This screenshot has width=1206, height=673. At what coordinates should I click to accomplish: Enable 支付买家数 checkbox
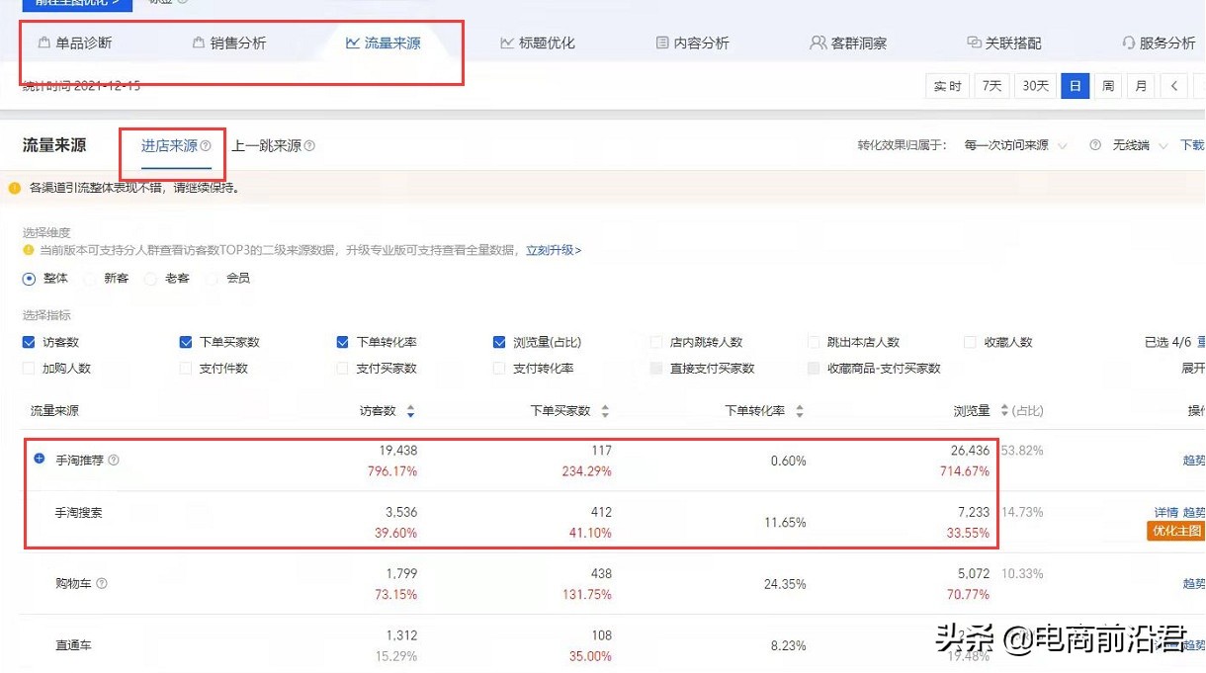[343, 368]
